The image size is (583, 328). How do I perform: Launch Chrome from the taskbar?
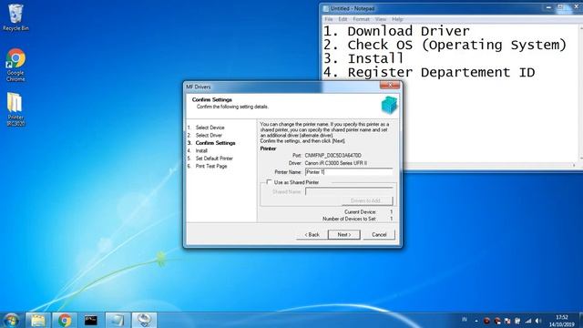tap(65, 320)
